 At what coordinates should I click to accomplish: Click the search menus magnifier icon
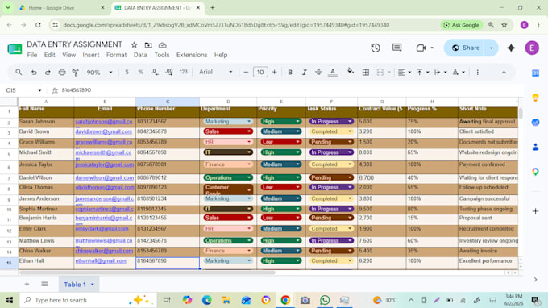19,72
